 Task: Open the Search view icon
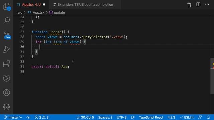pyautogui.click(x=7, y=21)
